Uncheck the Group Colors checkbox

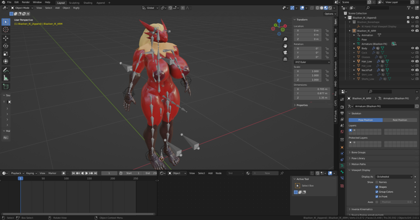[x=377, y=192]
